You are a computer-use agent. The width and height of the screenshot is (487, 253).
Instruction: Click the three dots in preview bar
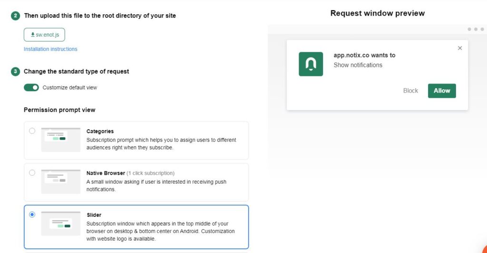click(x=475, y=29)
